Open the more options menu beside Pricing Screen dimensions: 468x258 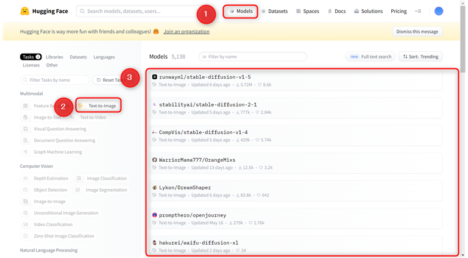point(418,11)
